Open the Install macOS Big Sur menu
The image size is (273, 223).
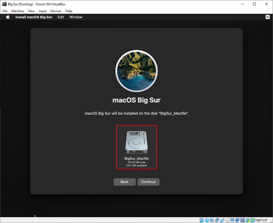[x=34, y=17]
